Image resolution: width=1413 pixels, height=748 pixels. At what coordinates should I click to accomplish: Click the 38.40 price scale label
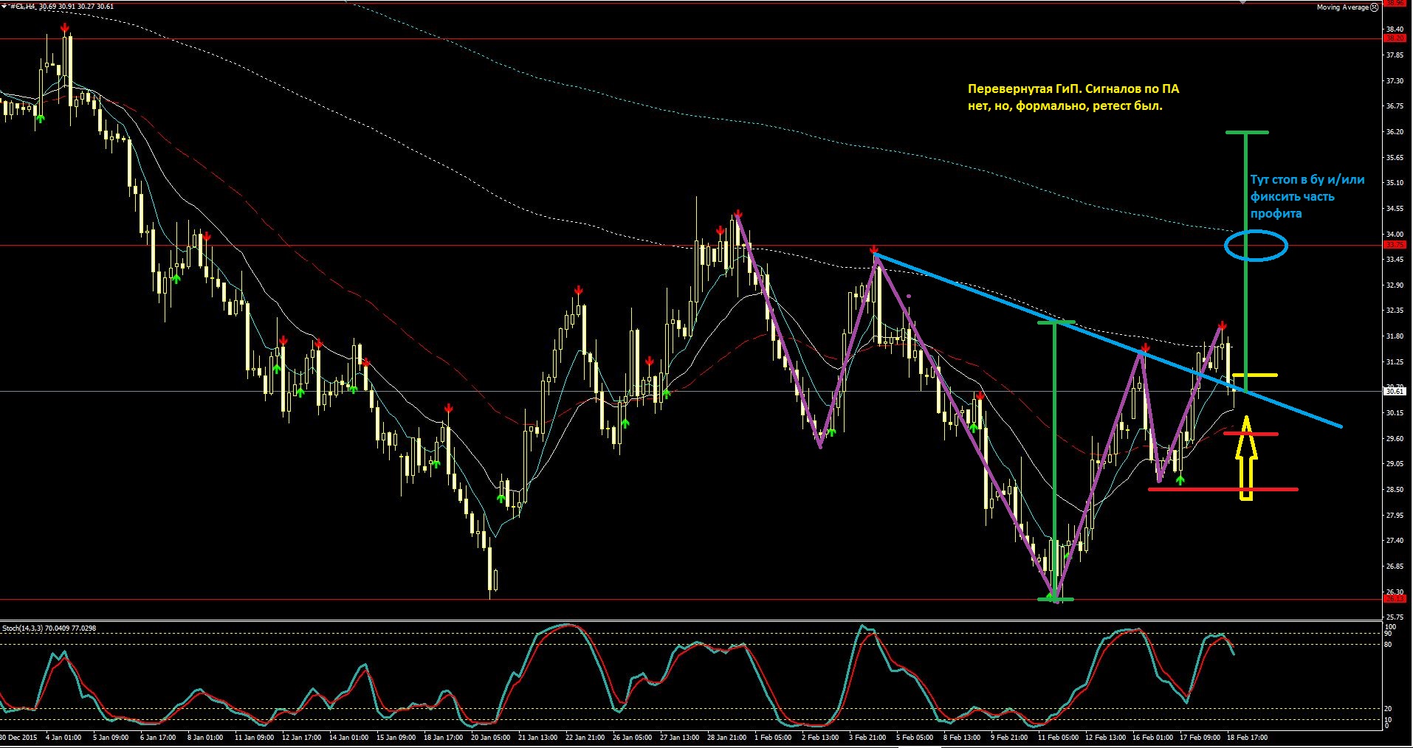[1395, 29]
